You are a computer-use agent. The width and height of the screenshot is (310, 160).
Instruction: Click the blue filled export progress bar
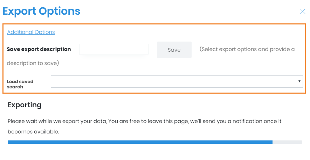pos(140,142)
